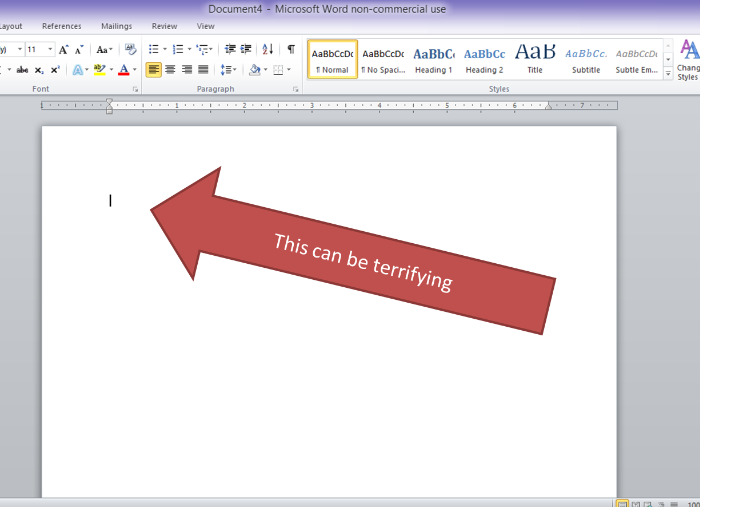Toggle Align Text Right
Image resolution: width=743 pixels, height=507 pixels.
coord(187,70)
